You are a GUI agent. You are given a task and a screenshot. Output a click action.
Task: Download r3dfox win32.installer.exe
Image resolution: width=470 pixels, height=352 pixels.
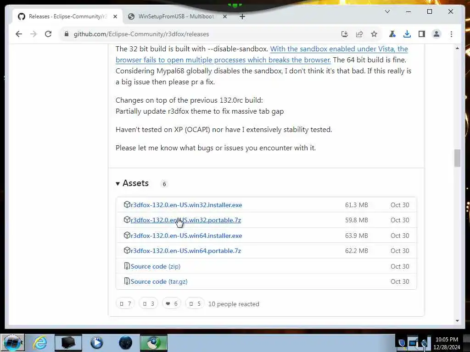click(x=186, y=205)
